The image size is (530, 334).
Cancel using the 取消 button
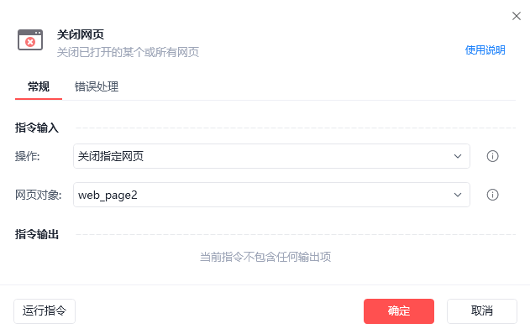(x=482, y=311)
